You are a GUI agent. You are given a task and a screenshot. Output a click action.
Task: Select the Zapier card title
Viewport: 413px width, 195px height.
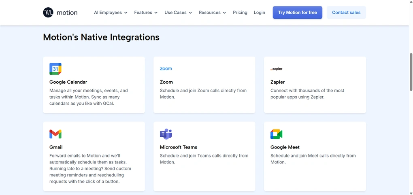tap(278, 82)
